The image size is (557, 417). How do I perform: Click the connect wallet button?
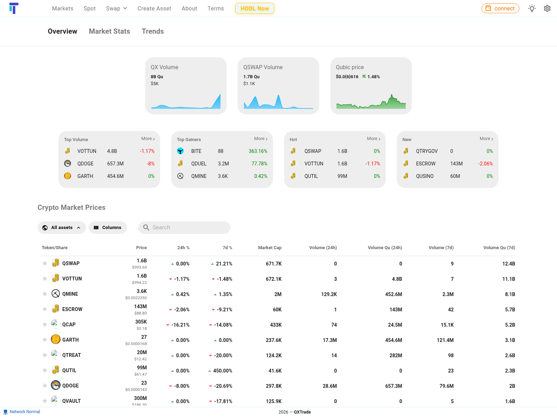point(500,8)
